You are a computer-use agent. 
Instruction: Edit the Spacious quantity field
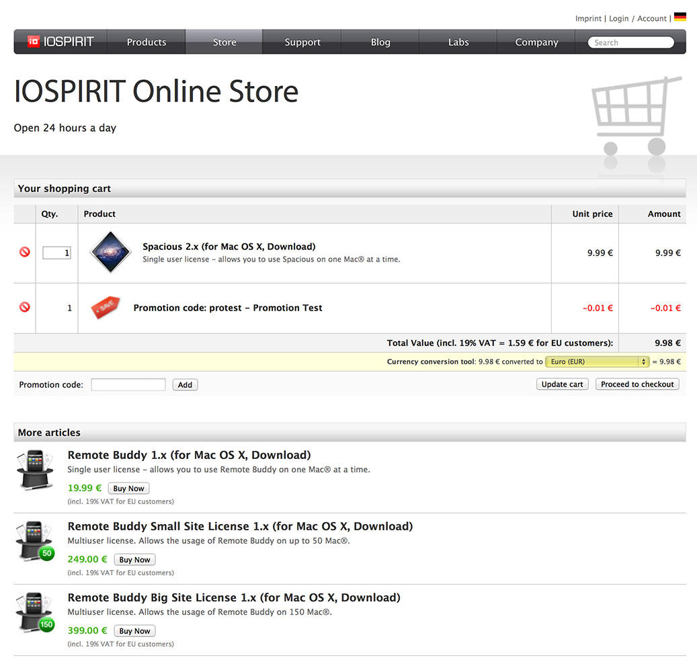click(56, 253)
